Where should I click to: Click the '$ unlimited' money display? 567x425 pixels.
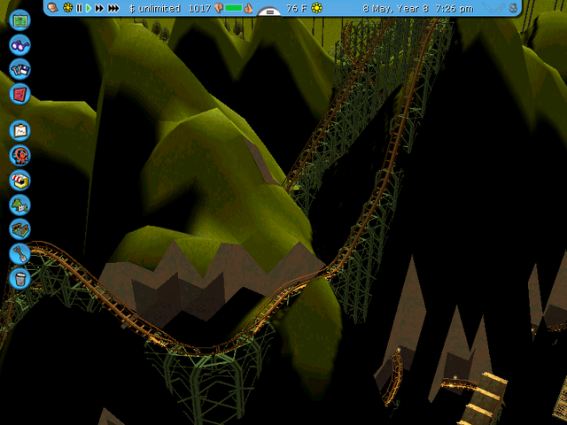(155, 8)
